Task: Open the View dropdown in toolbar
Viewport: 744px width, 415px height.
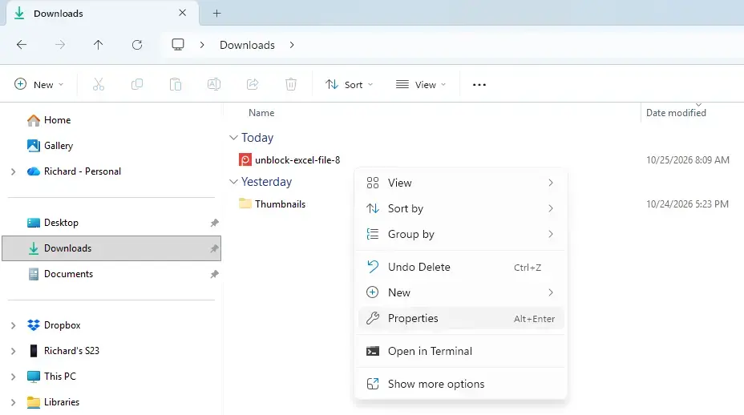Action: (x=421, y=84)
